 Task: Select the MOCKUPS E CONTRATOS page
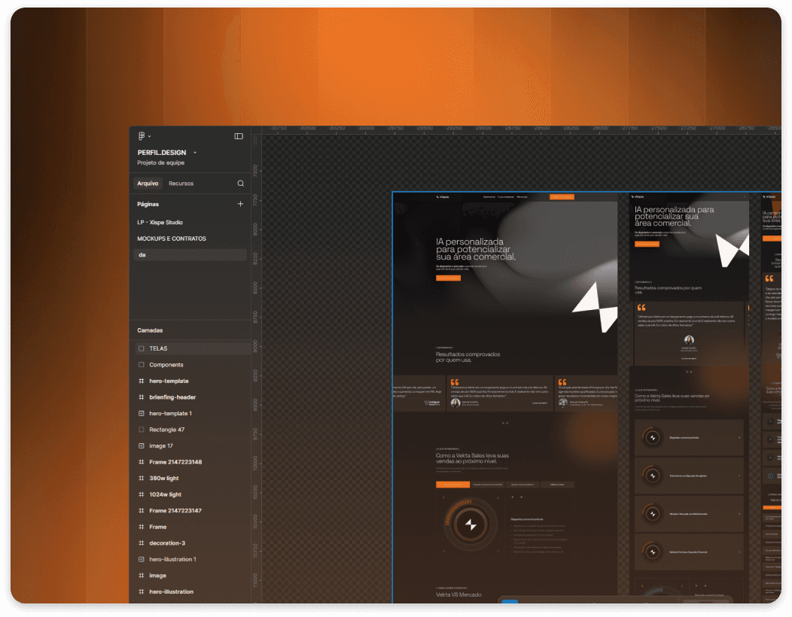tap(172, 239)
